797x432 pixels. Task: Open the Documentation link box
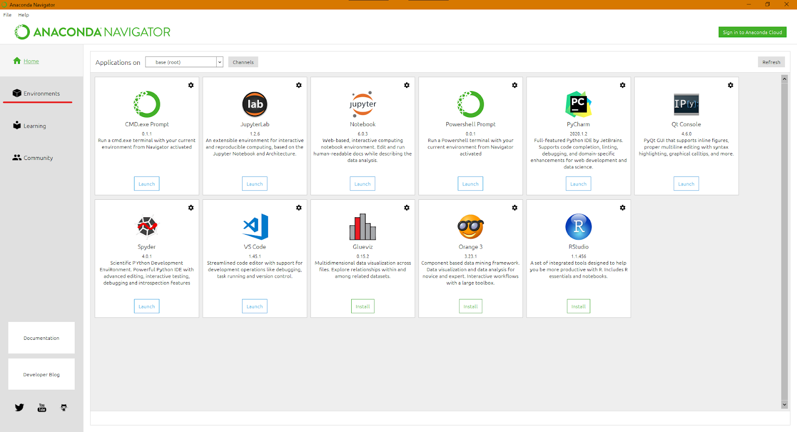tap(41, 338)
